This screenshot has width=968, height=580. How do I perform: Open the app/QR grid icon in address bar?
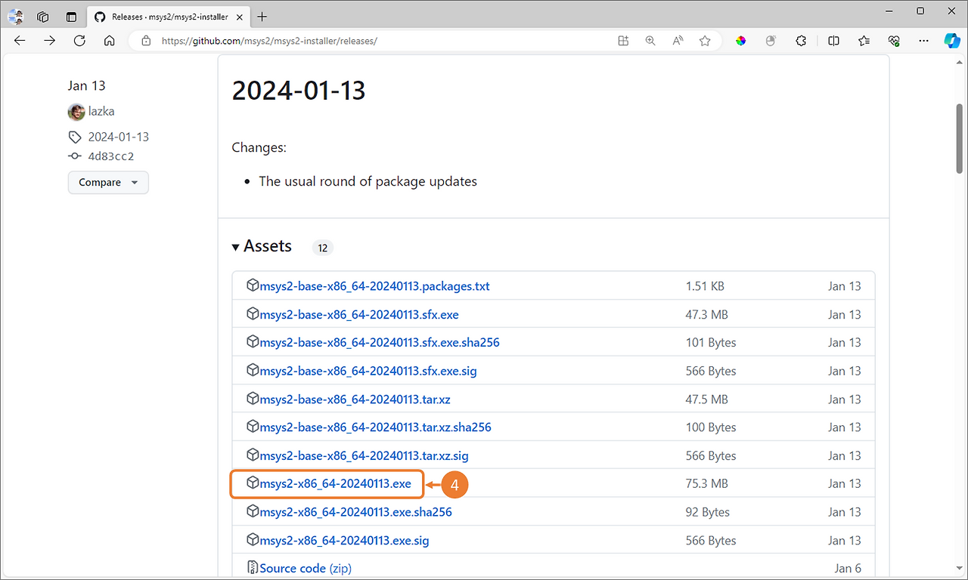tap(623, 41)
